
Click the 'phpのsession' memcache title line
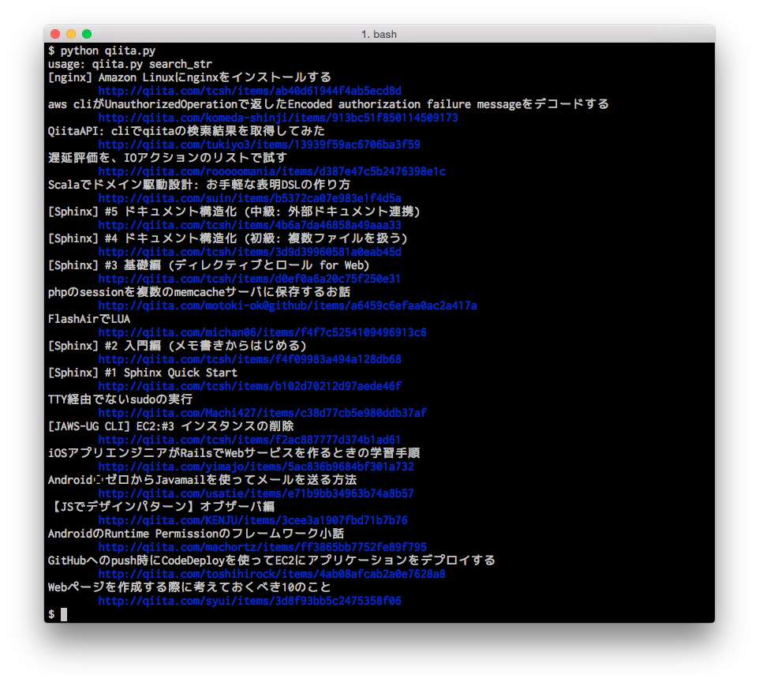(x=199, y=293)
